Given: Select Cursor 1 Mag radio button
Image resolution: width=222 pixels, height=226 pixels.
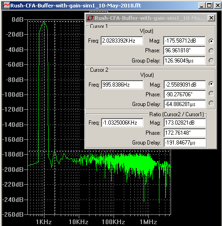Looking at the screenshot, I should tap(211, 41).
